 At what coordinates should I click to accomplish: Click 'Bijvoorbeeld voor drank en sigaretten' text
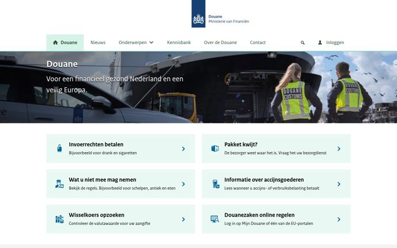(x=103, y=153)
